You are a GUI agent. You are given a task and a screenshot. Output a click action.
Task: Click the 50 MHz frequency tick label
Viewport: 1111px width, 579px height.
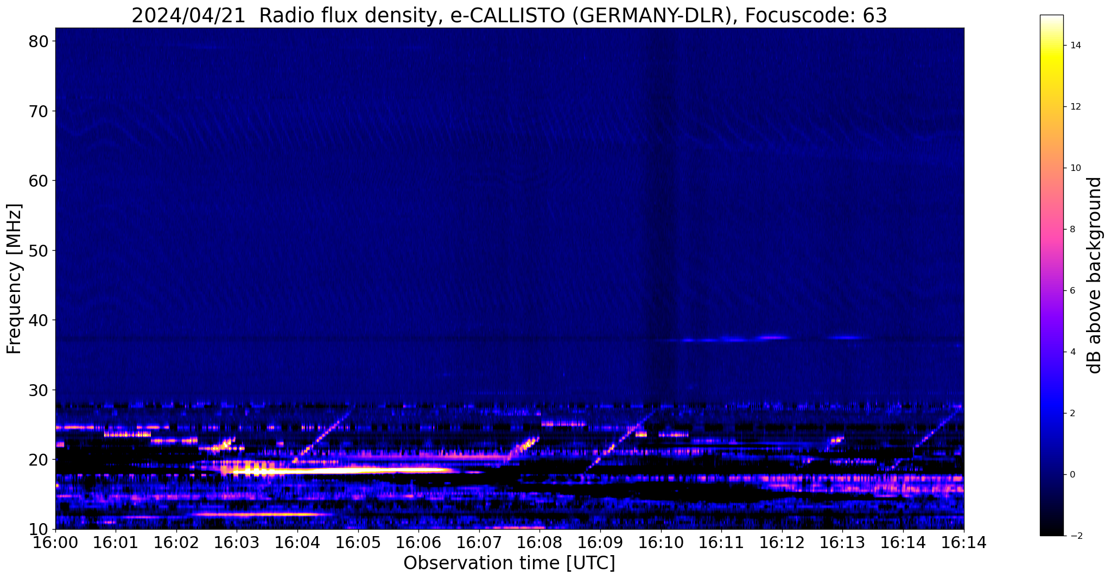click(x=39, y=251)
